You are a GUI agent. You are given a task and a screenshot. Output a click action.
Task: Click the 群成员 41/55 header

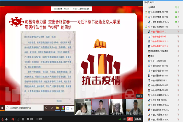coord(149,2)
